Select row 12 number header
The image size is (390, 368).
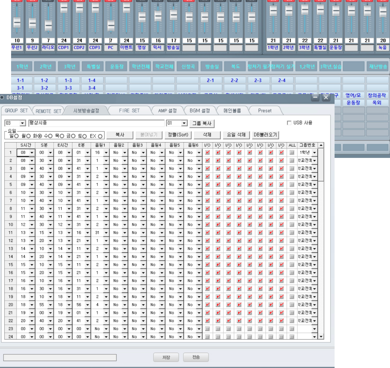click(x=11, y=241)
